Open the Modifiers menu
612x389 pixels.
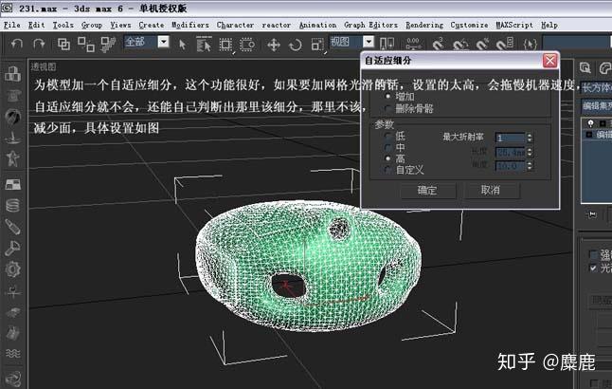[190, 25]
